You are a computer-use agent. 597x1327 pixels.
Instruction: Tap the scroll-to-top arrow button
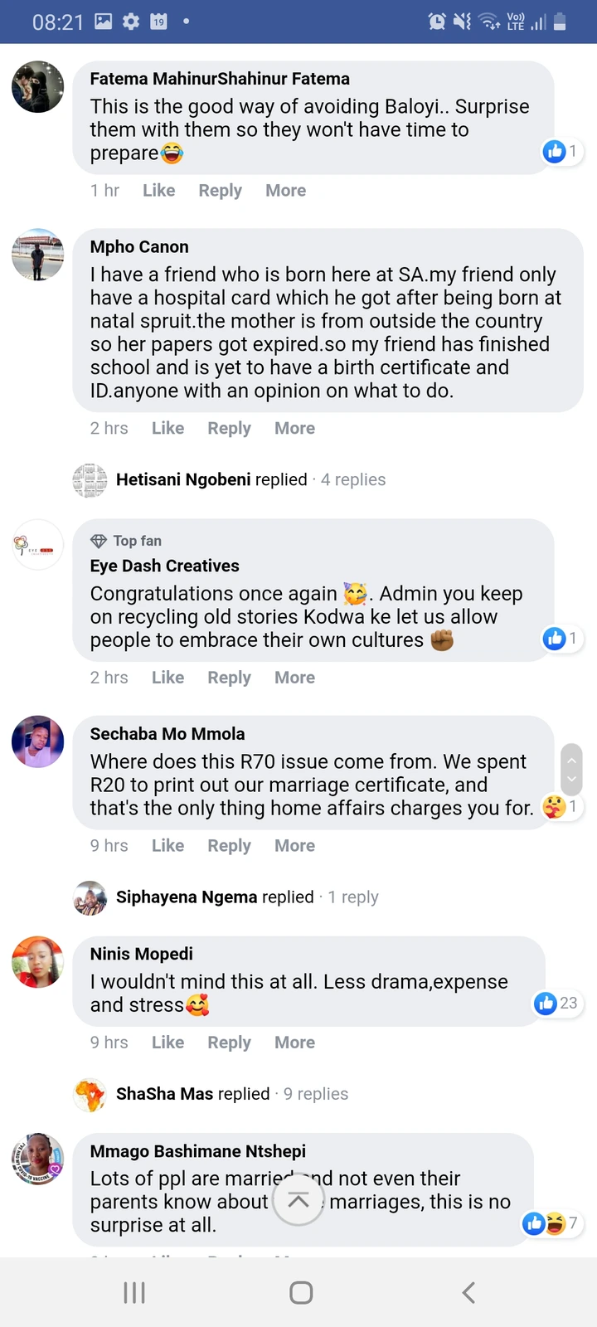click(298, 1199)
